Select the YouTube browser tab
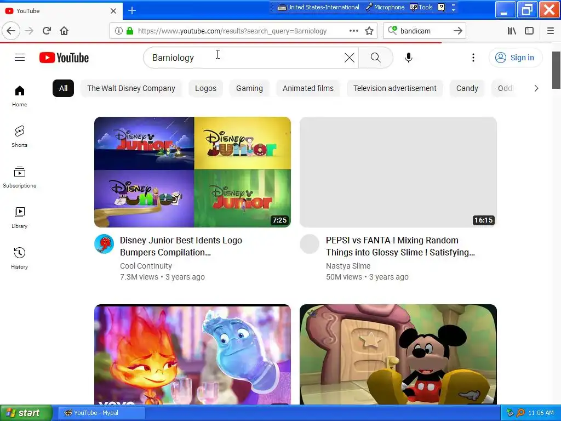The height and width of the screenshot is (421, 561). (61, 11)
